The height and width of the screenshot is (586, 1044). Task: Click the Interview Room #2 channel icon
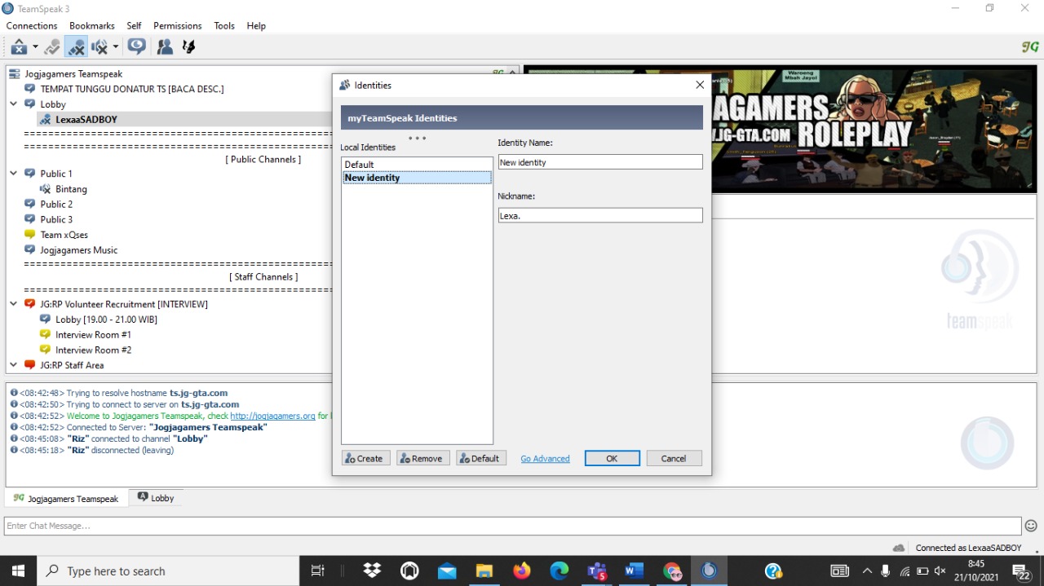[46, 350]
